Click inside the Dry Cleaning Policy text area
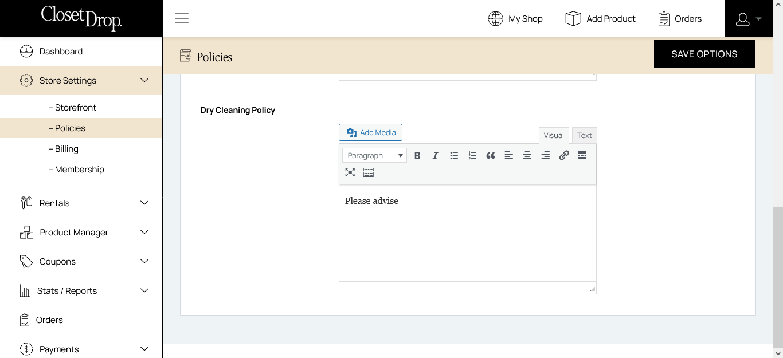The width and height of the screenshot is (783, 358). pyautogui.click(x=467, y=235)
